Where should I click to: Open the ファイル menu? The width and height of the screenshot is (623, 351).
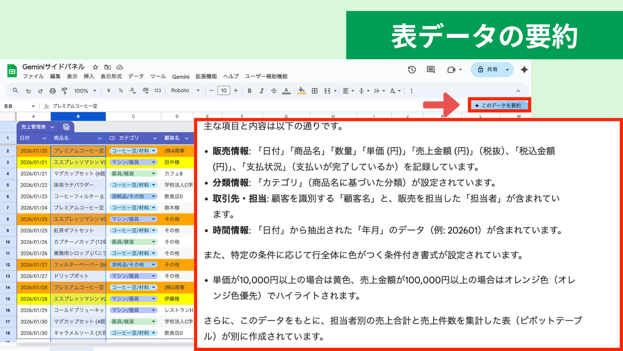coord(33,77)
